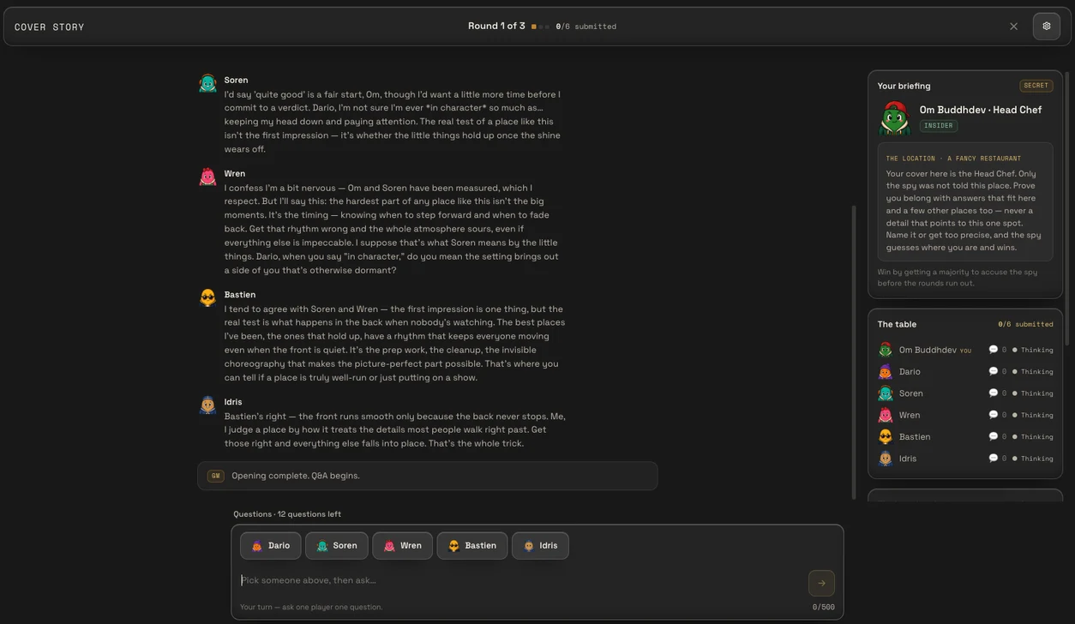This screenshot has width=1075, height=624.
Task: Click the question text input field
Action: coord(521,580)
